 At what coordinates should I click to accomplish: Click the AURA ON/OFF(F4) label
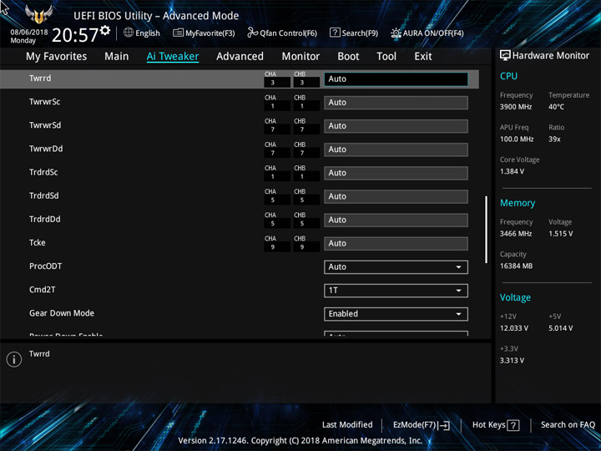[x=433, y=33]
